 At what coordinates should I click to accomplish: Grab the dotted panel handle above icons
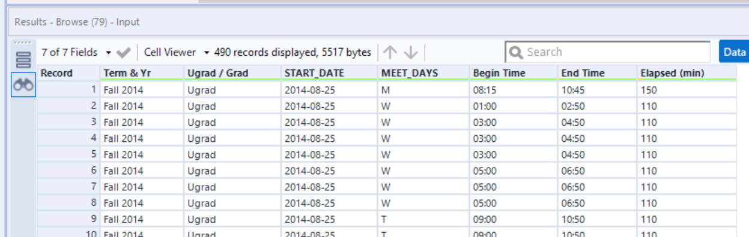(x=22, y=43)
